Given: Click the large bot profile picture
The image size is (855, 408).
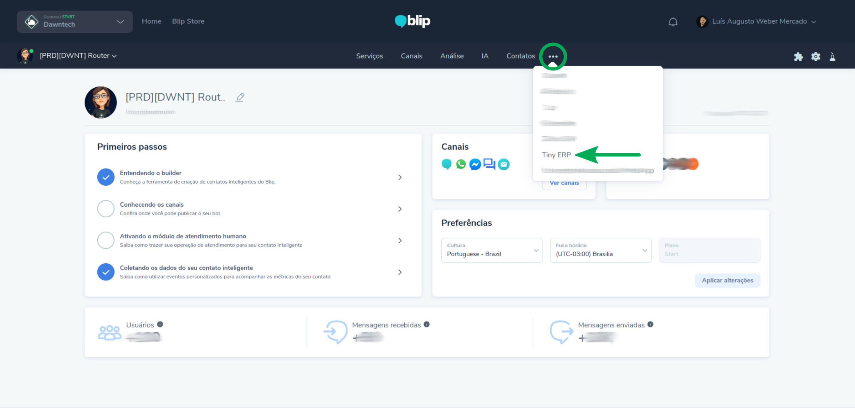Looking at the screenshot, I should point(101,102).
